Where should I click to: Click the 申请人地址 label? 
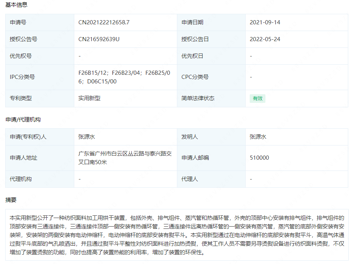24,158
